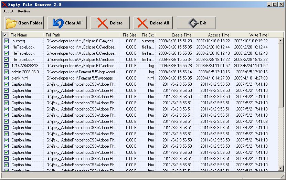Image resolution: width=286 pixels, height=180 pixels.
Task: Click the Tomcat 5.5\webapps... path cell
Action: 82,78
